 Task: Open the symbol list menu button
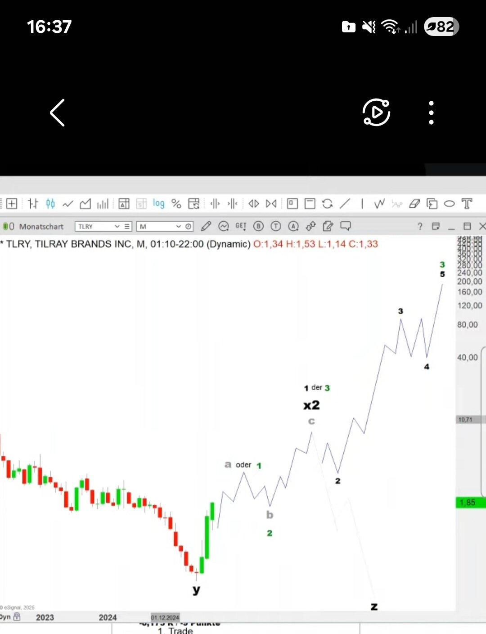127,226
